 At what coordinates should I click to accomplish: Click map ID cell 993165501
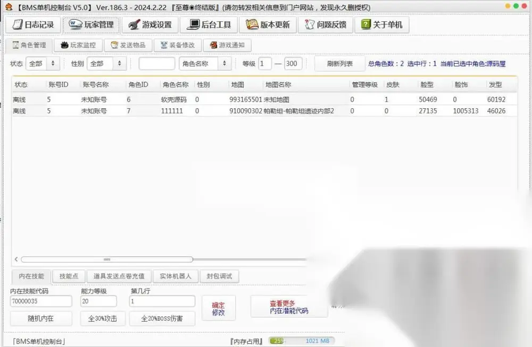point(246,100)
